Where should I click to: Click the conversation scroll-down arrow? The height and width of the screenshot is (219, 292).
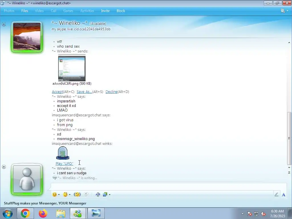point(289,168)
